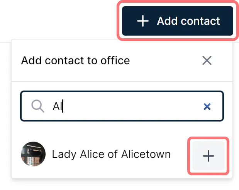
Task: Click the gray square plus beside Alicetown
Action: tap(208, 156)
